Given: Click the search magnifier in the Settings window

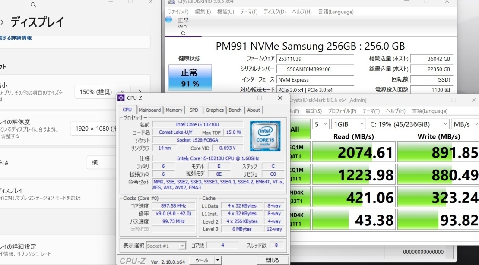Looking at the screenshot, I should (x=33, y=5).
